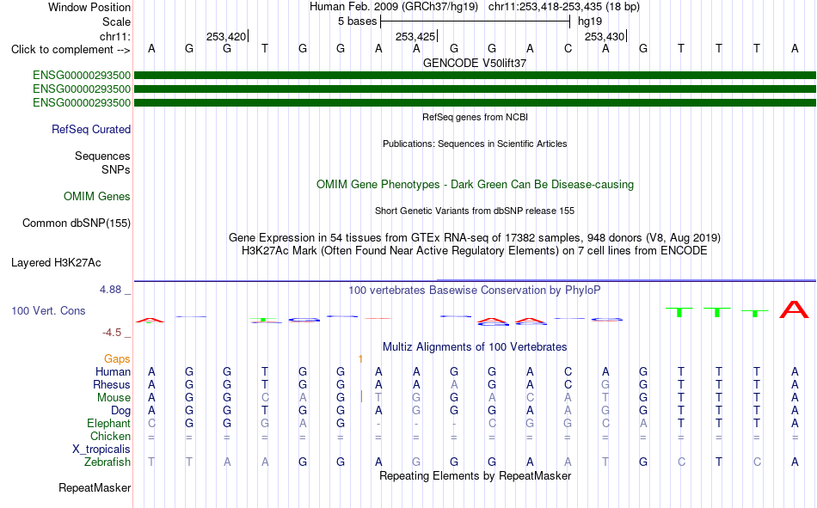Viewport: 817px width, 508px height.
Task: Click the orange Gaps label
Action: coord(117,359)
